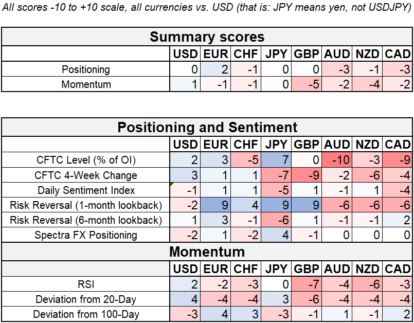Click the EUR Positioning summary score cell

pyautogui.click(x=215, y=69)
